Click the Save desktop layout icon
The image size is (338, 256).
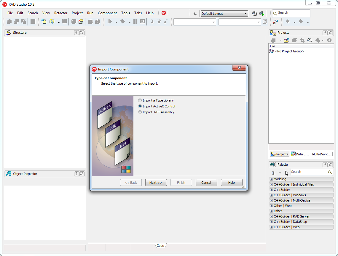255,14
